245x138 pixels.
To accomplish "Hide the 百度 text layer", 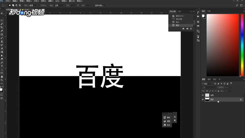I will point(203,95).
